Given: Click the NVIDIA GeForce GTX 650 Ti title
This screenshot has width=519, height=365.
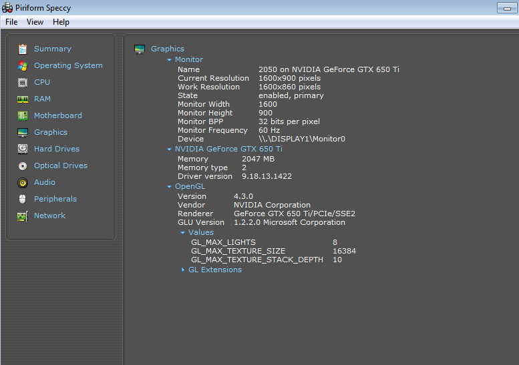Looking at the screenshot, I should point(228,149).
